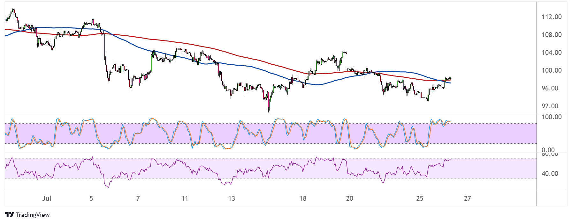The image size is (572, 223).
Task: Click the 100.00 price axis label
Action: coord(552,70)
